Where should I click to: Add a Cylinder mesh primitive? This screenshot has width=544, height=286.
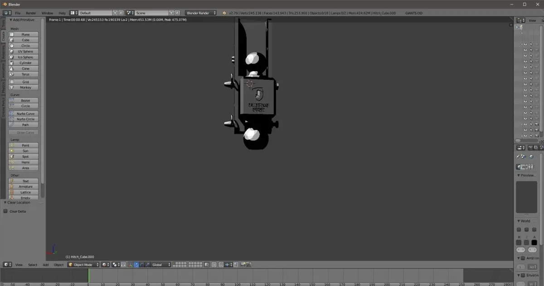coord(24,63)
